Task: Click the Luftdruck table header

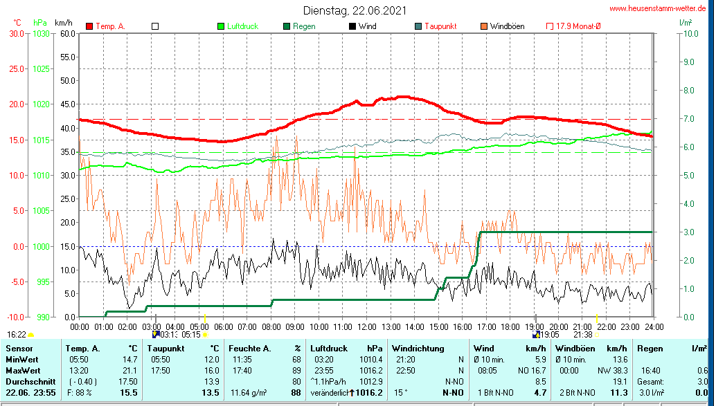Action: pyautogui.click(x=329, y=349)
